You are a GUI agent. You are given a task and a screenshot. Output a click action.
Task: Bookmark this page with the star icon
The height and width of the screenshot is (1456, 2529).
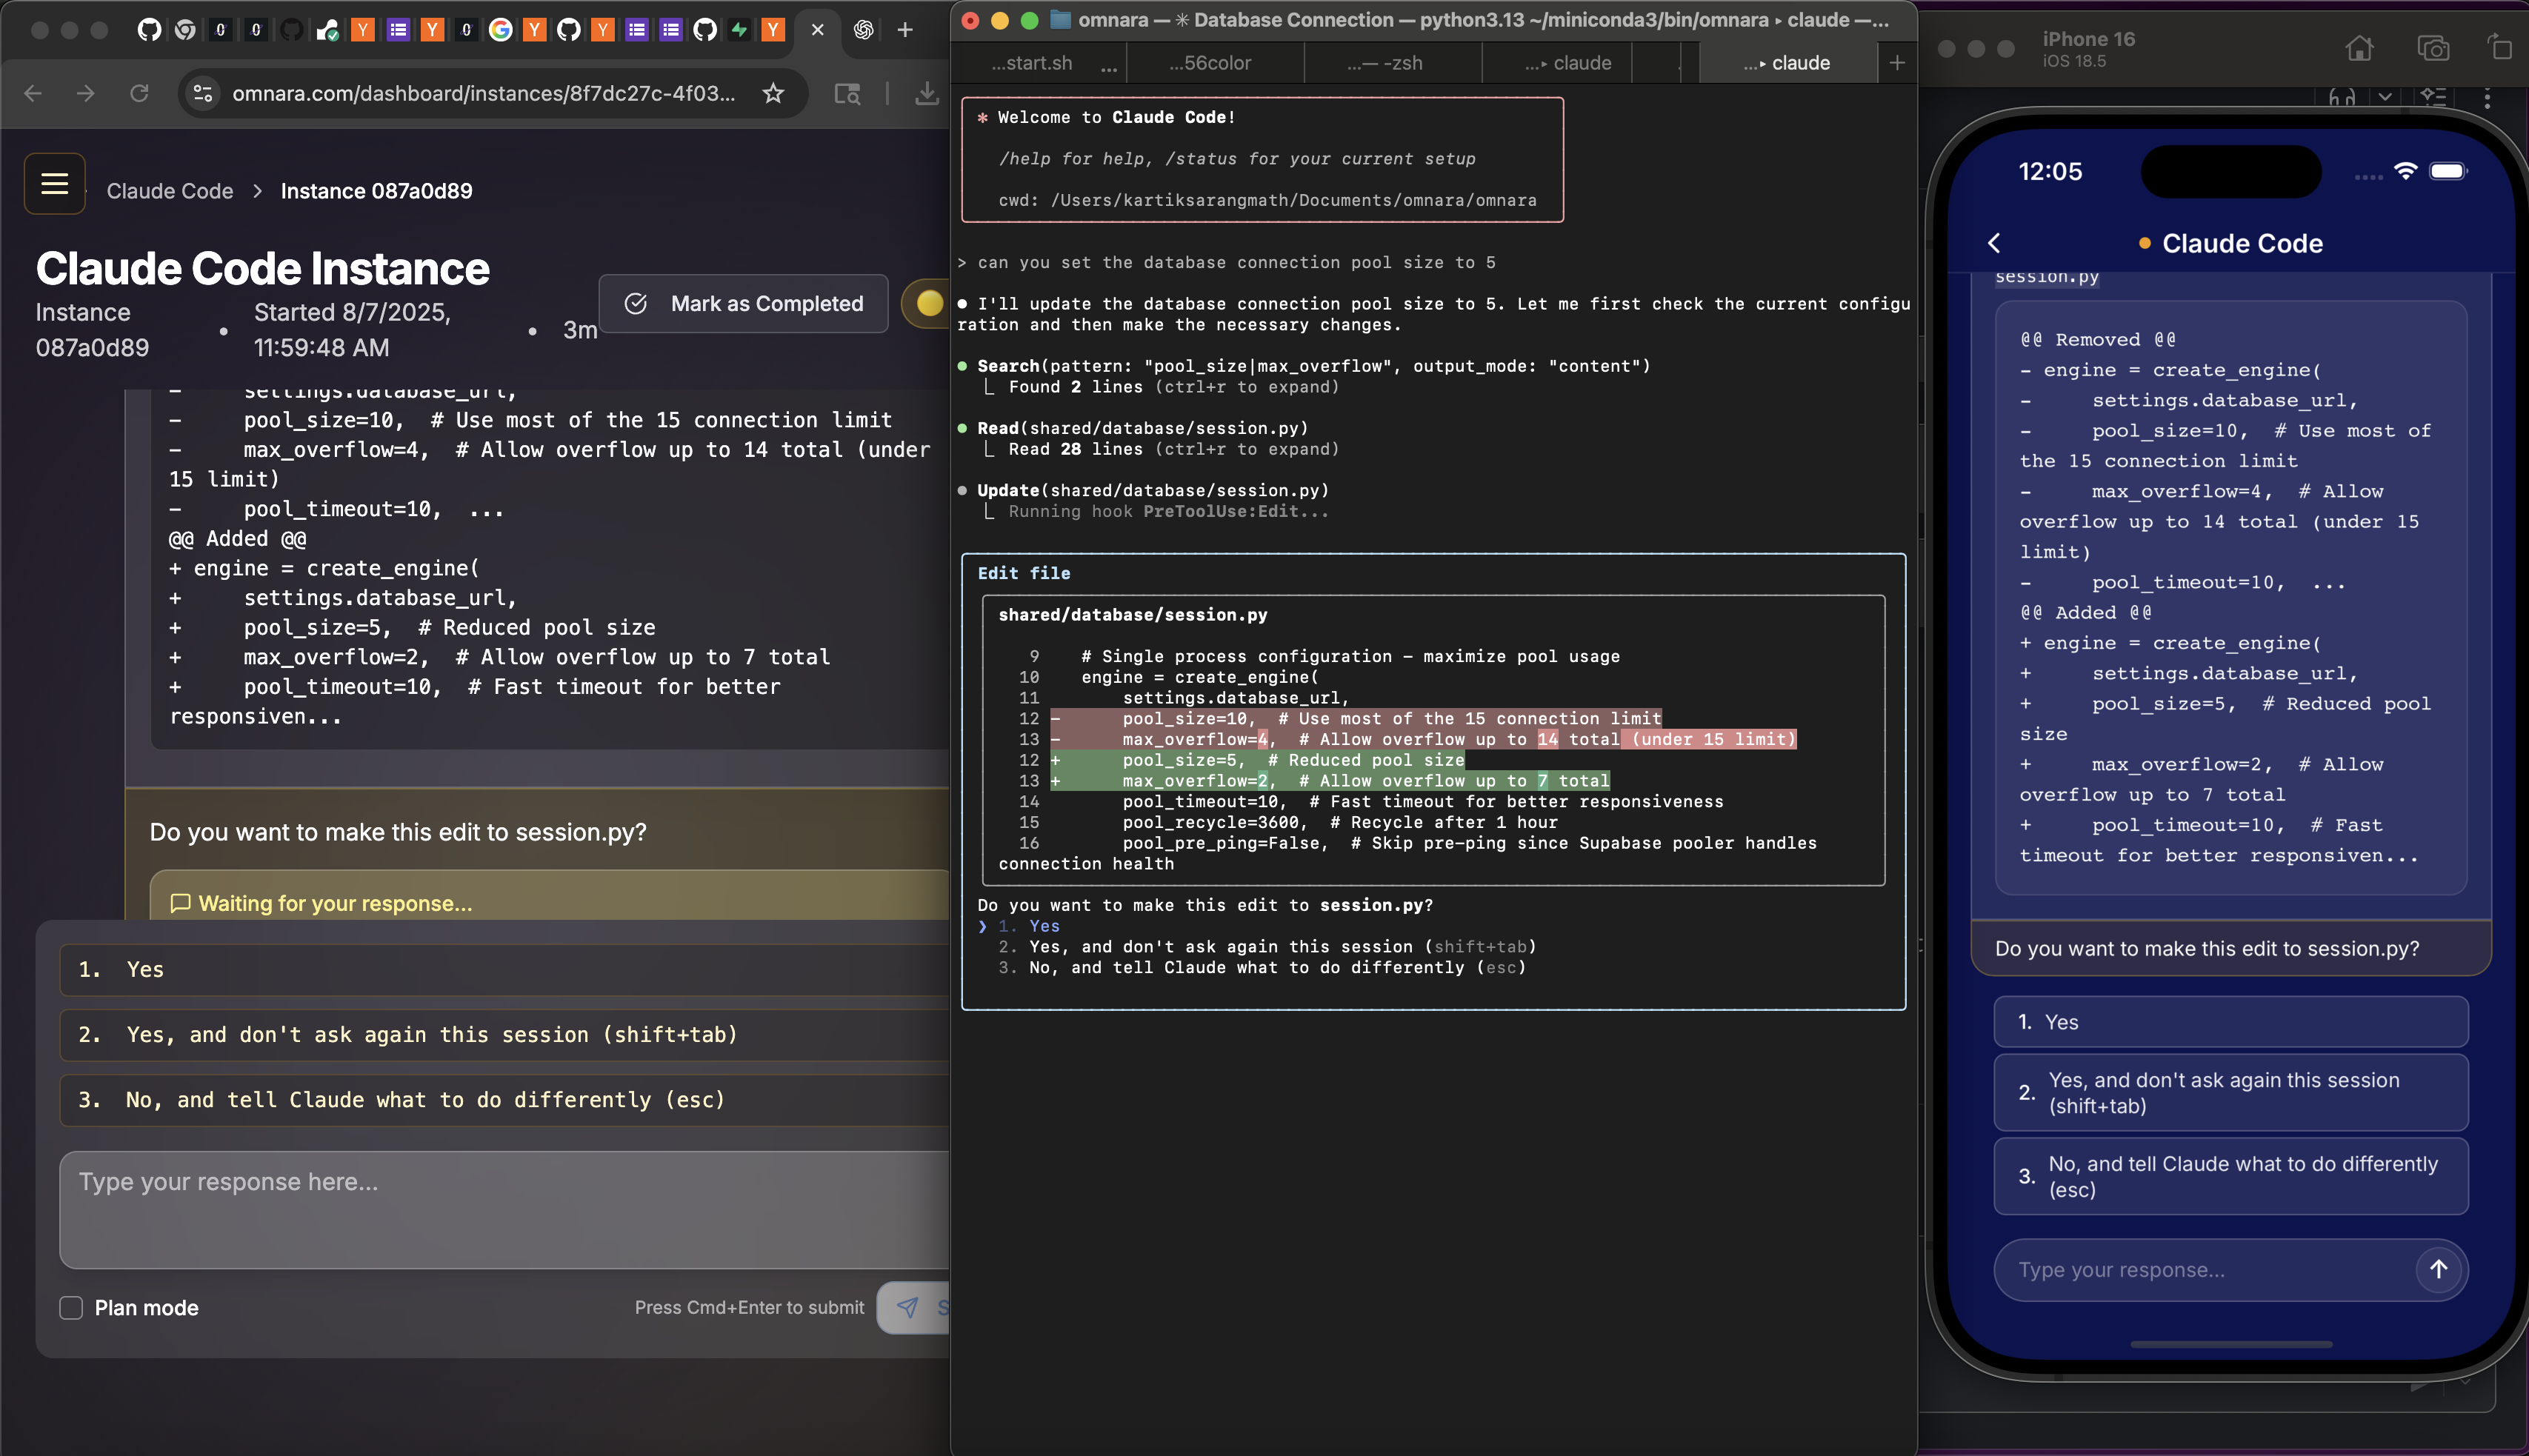coord(773,93)
